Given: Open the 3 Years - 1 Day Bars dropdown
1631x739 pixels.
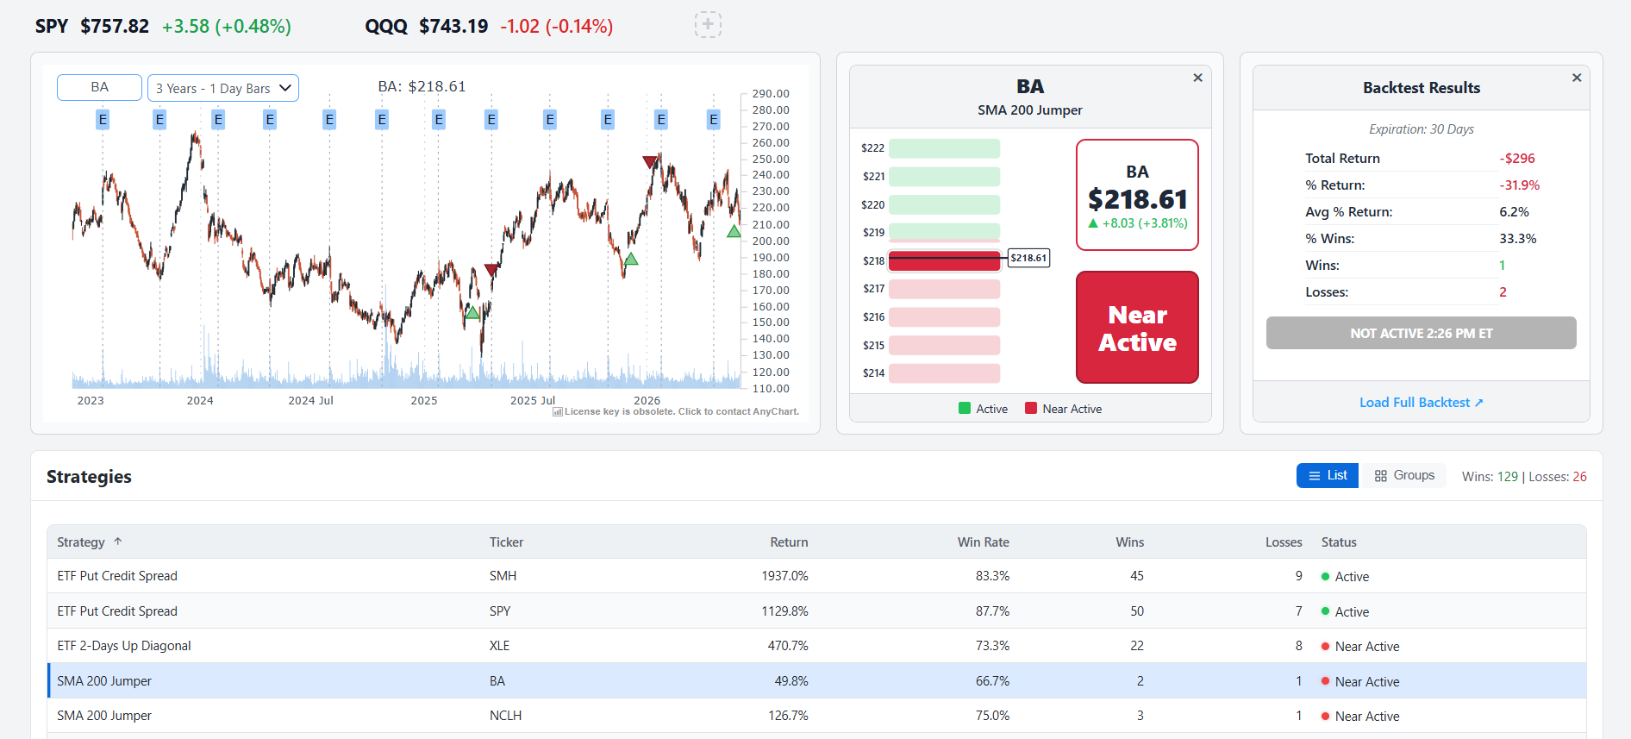Looking at the screenshot, I should coord(223,88).
